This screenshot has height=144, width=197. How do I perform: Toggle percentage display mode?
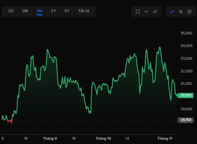pos(181,12)
